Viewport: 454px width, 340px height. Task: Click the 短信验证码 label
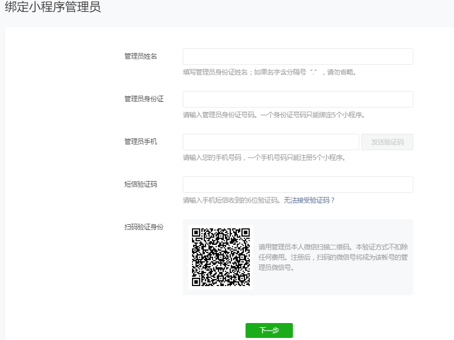coord(141,184)
